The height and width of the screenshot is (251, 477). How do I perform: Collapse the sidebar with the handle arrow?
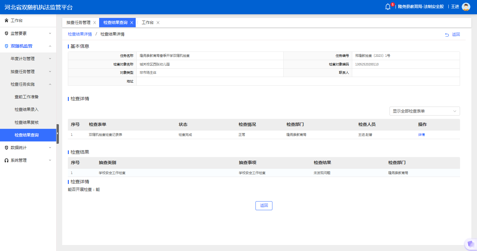pos(58,133)
